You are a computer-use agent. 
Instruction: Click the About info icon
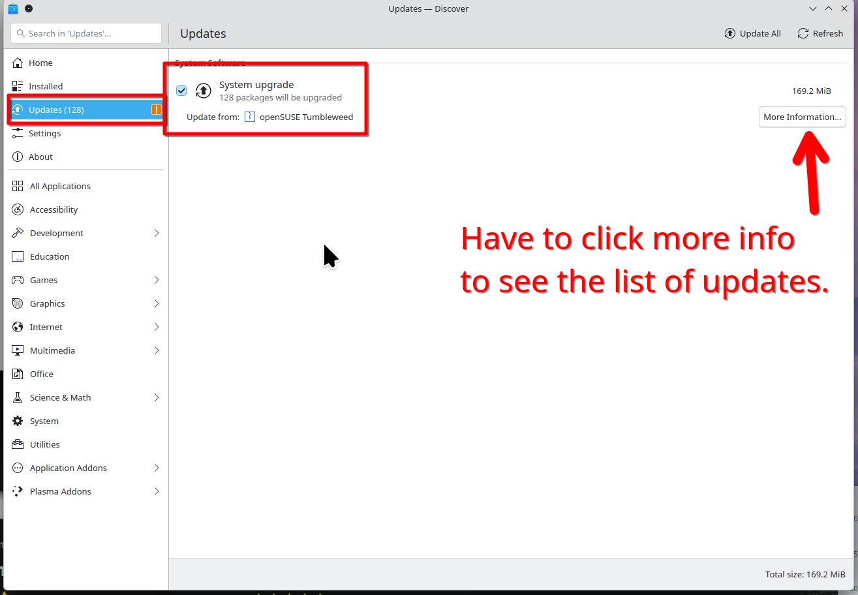click(x=18, y=157)
